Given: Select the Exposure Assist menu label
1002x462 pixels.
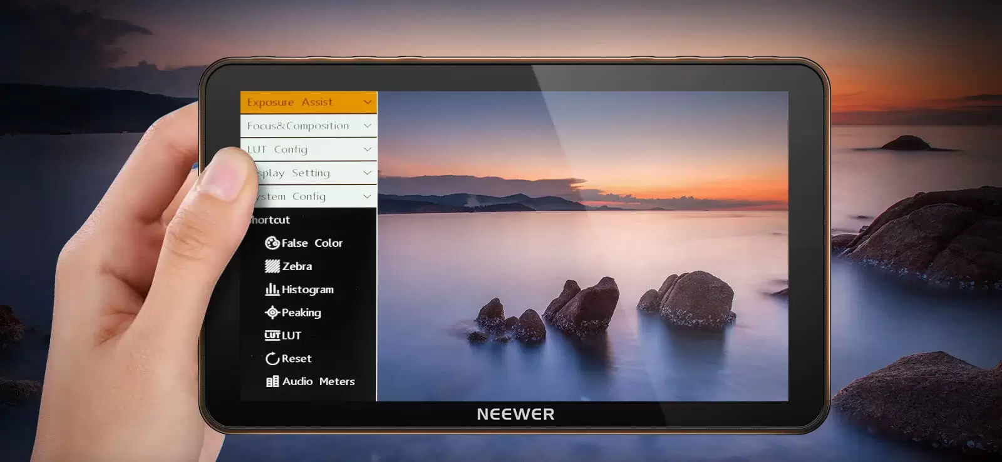Looking at the screenshot, I should (x=289, y=102).
